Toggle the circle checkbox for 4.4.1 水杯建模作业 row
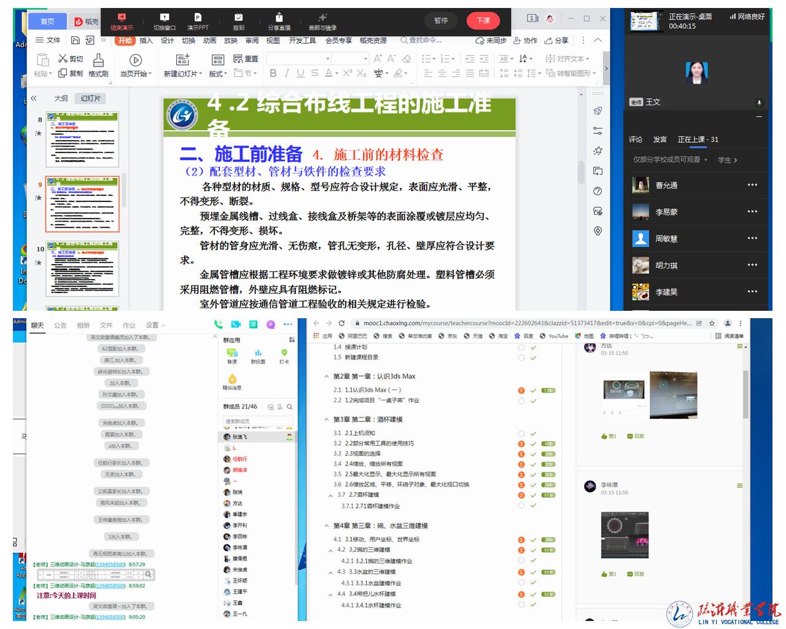786x629 pixels. tap(521, 605)
